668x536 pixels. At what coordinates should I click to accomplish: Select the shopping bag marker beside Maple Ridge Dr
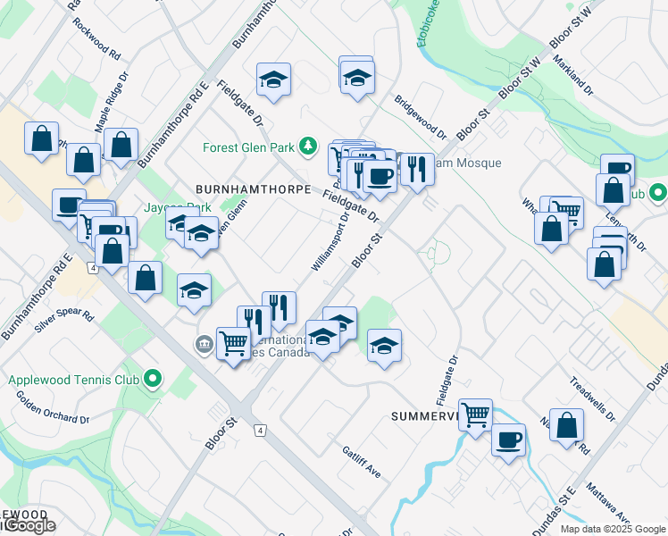tap(121, 147)
